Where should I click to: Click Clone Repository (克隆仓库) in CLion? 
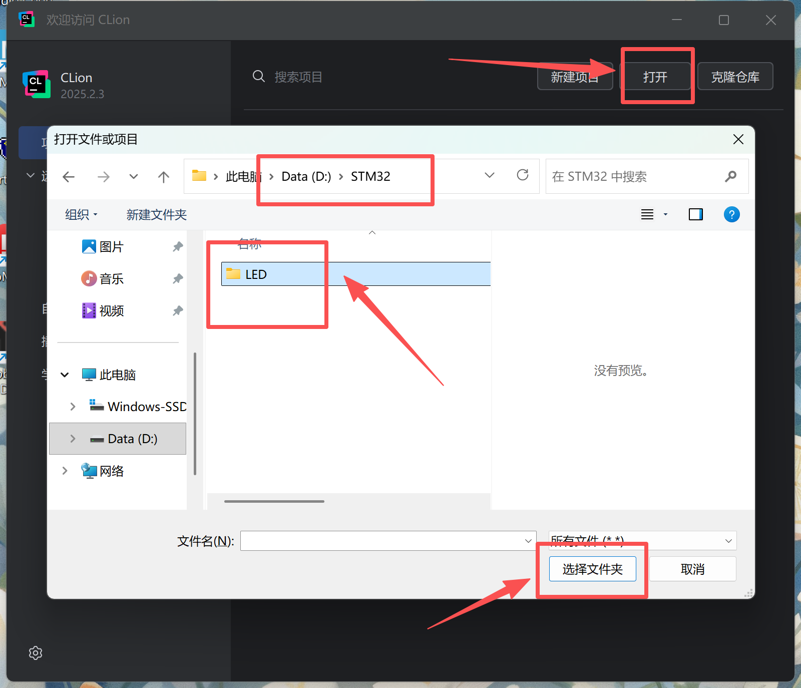pos(735,77)
